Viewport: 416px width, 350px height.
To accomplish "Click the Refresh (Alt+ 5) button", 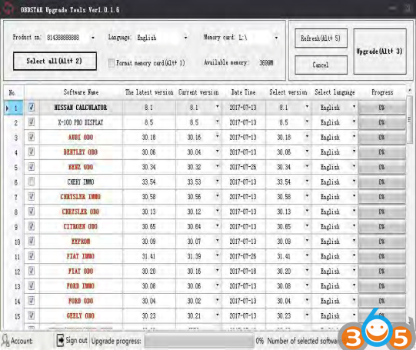I will [321, 38].
